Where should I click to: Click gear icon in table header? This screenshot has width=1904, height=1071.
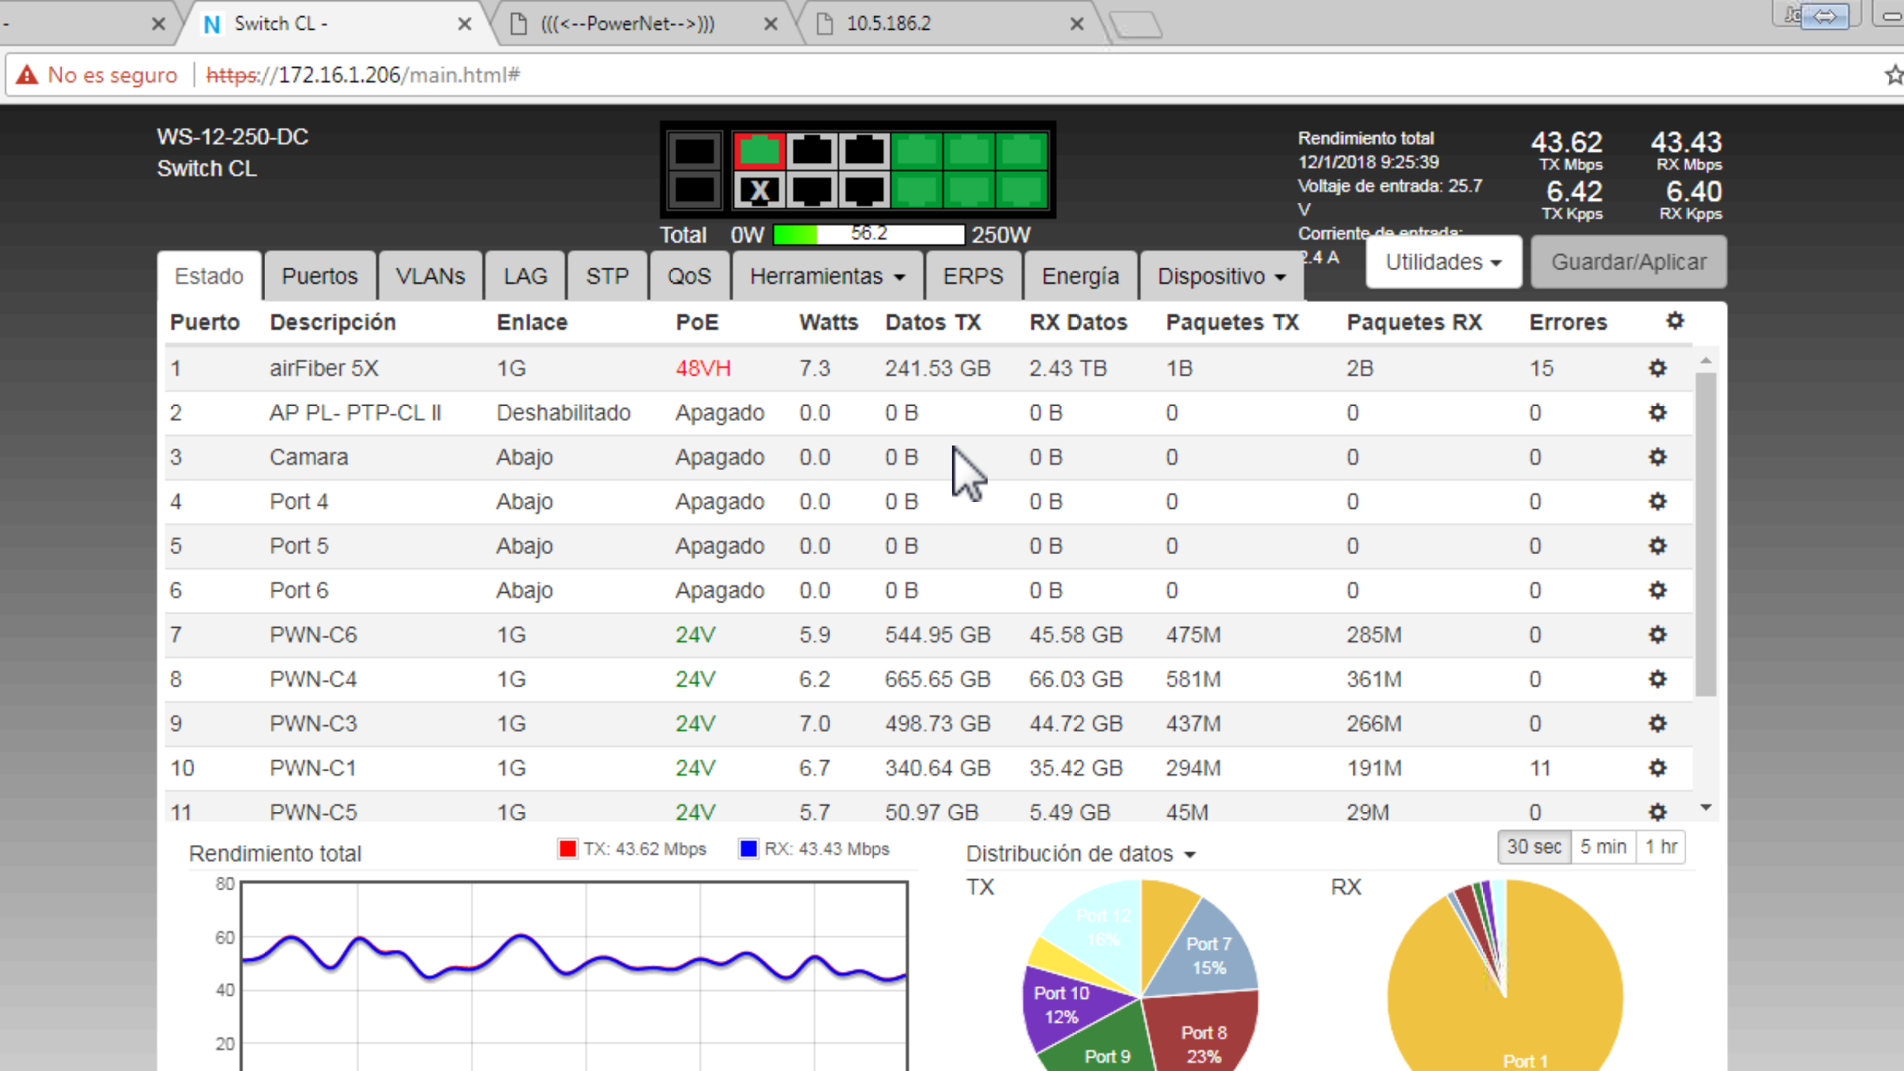[x=1674, y=321]
